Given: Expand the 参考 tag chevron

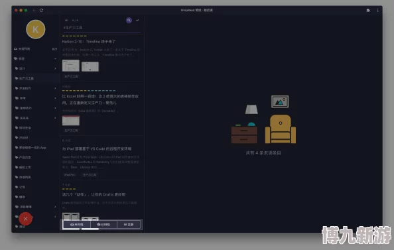Looking at the screenshot, I should 55,98.
